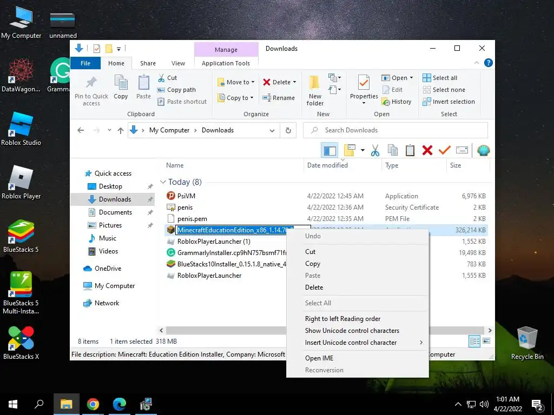Expand Open button dropdown arrow
This screenshot has height=415, width=554.
coord(411,78)
